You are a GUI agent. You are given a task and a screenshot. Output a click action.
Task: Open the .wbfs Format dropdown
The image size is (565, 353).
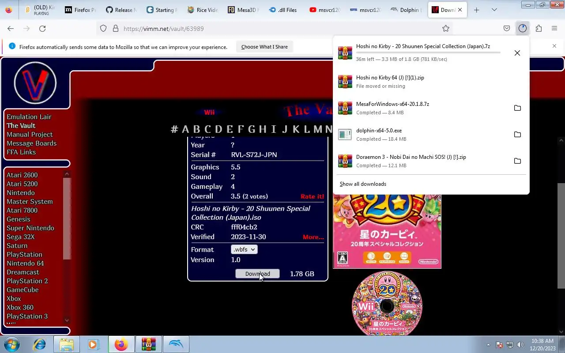point(244,249)
